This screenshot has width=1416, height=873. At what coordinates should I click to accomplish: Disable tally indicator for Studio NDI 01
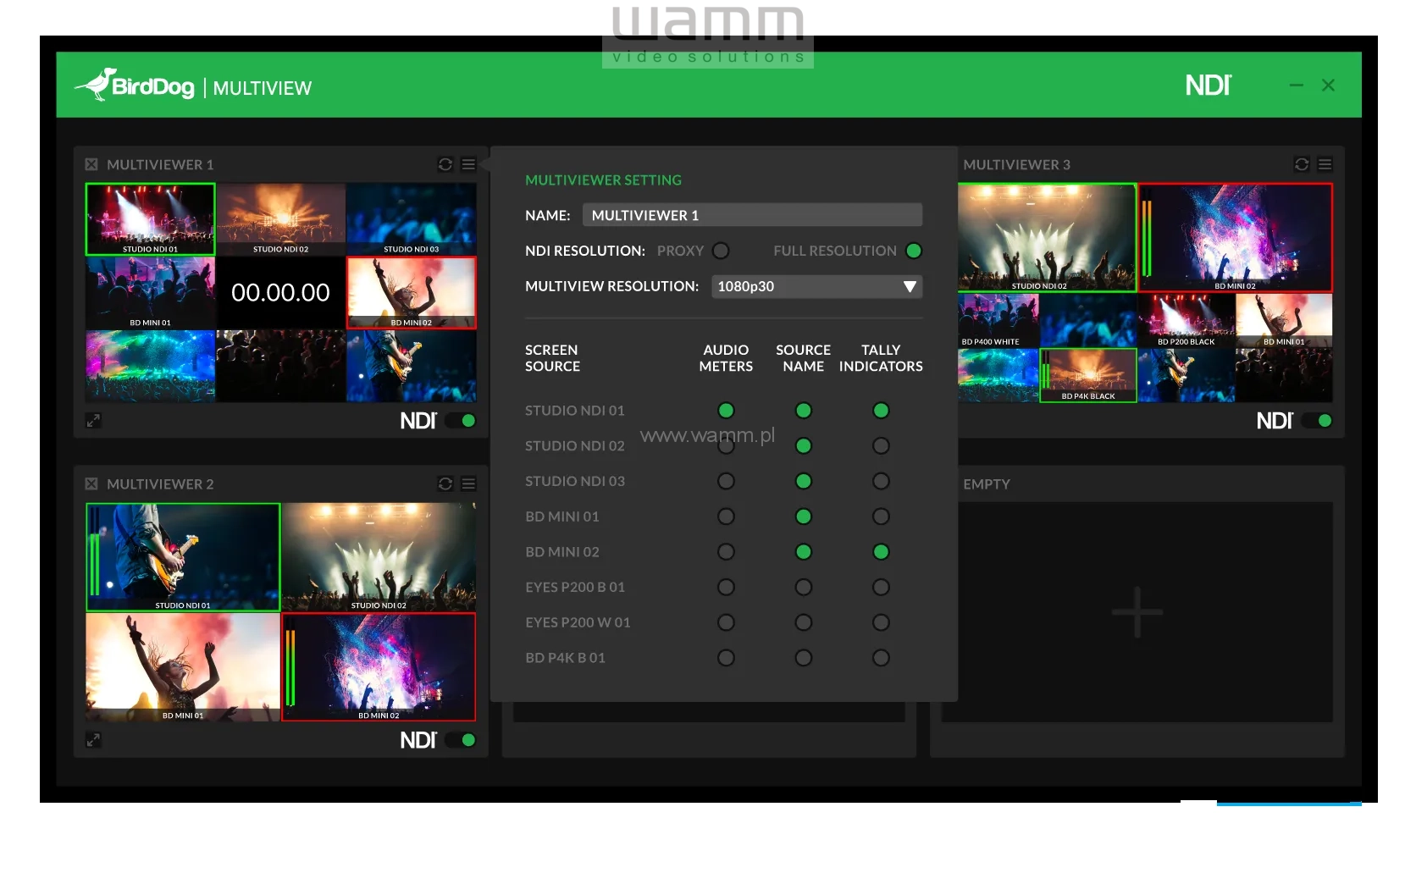pos(881,411)
